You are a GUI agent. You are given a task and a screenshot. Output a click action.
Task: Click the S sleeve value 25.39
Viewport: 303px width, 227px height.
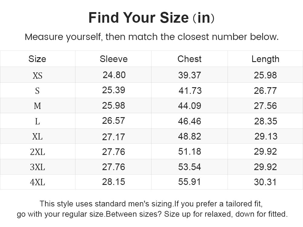(114, 90)
